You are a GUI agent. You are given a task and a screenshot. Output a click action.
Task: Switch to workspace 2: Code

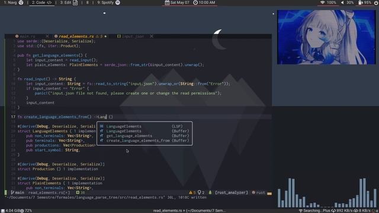(41, 2)
